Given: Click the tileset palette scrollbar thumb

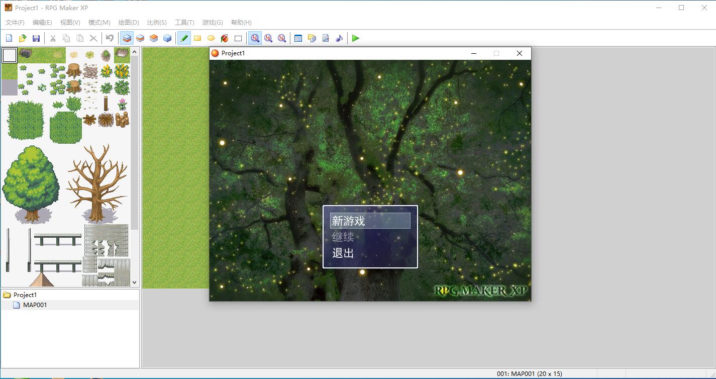Looking at the screenshot, I should click(x=135, y=143).
